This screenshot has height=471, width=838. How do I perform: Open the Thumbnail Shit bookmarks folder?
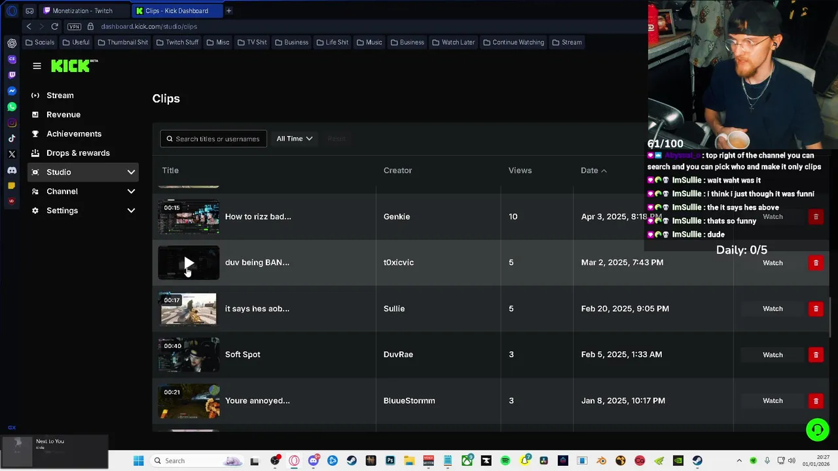123,43
